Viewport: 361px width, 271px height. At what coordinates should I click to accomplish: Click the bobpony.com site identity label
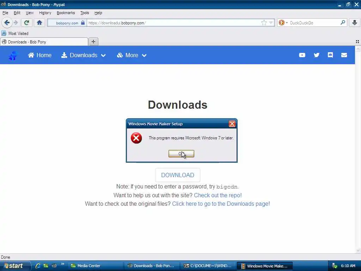click(x=67, y=23)
